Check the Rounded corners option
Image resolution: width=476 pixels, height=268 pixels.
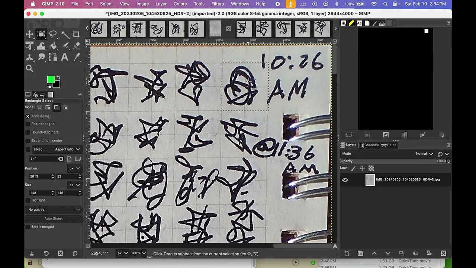(x=27, y=132)
